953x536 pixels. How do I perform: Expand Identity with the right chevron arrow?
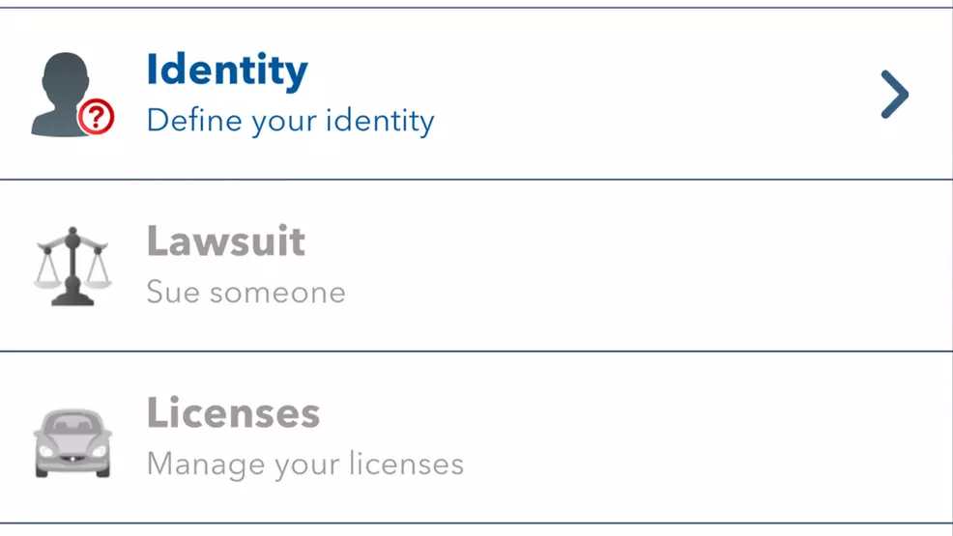895,95
